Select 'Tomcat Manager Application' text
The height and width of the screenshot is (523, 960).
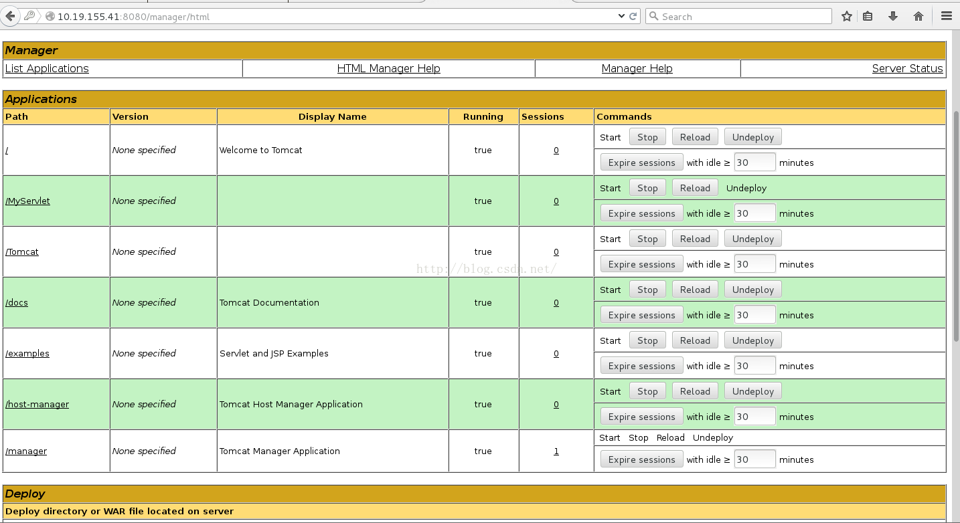tap(280, 451)
